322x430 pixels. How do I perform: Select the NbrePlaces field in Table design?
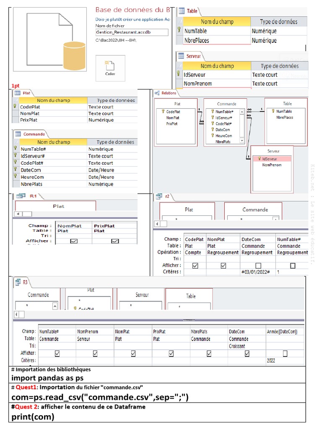point(217,41)
